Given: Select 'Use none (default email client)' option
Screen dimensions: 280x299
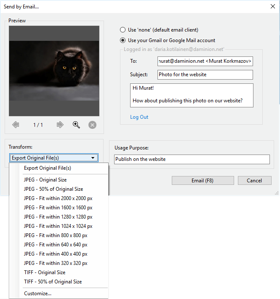Looking at the screenshot, I should point(159,30).
